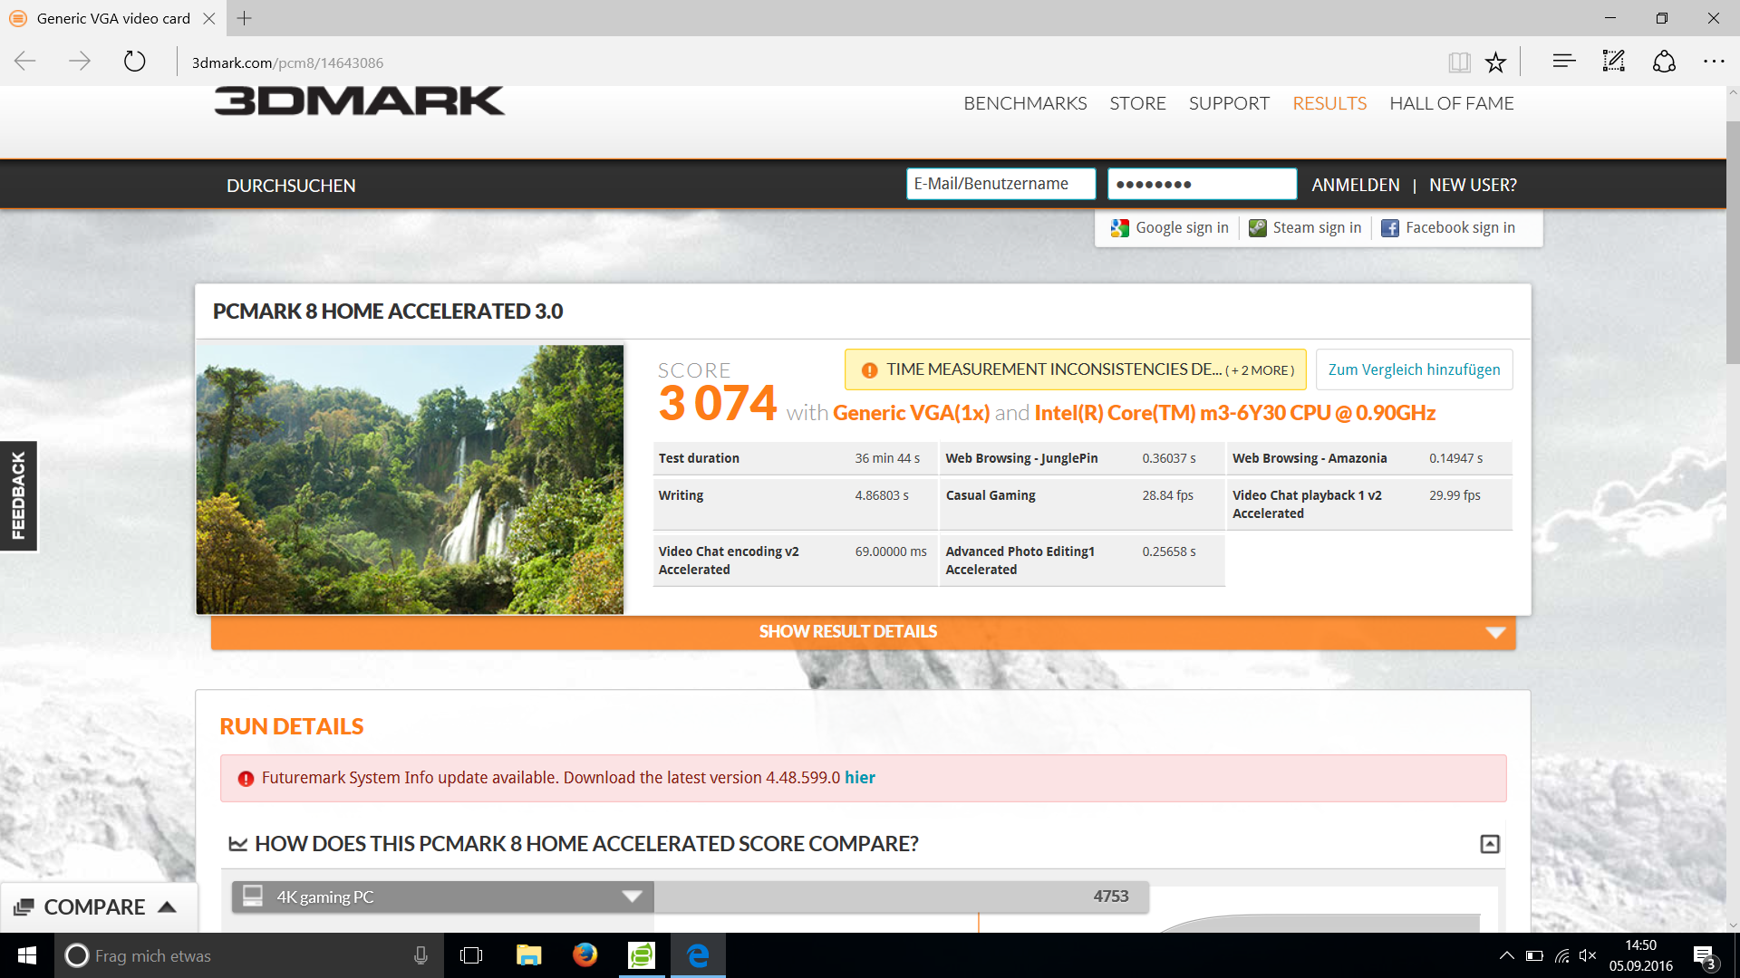The height and width of the screenshot is (978, 1740).
Task: Expand SHOW RESULT DETAILS bar
Action: [863, 632]
